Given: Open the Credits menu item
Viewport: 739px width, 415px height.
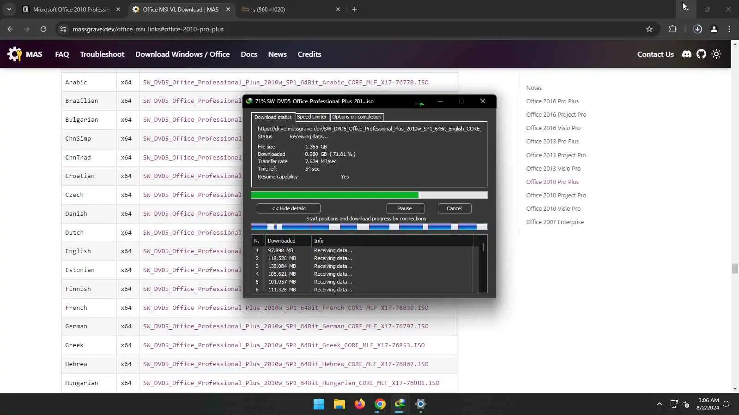Looking at the screenshot, I should point(309,54).
